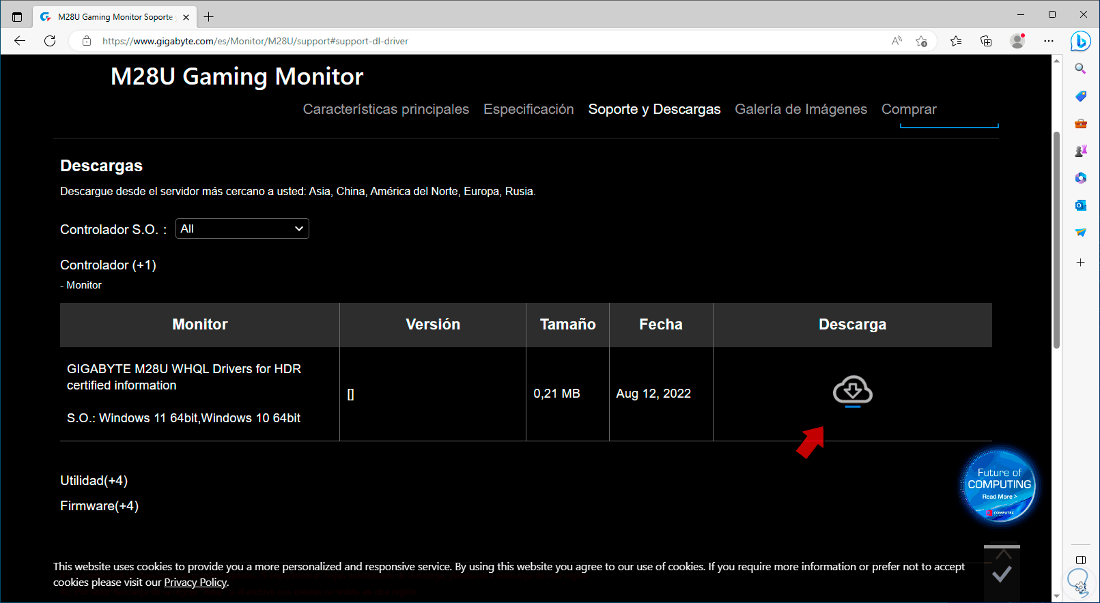Open the Privacy Policy link
1100x603 pixels.
[195, 583]
